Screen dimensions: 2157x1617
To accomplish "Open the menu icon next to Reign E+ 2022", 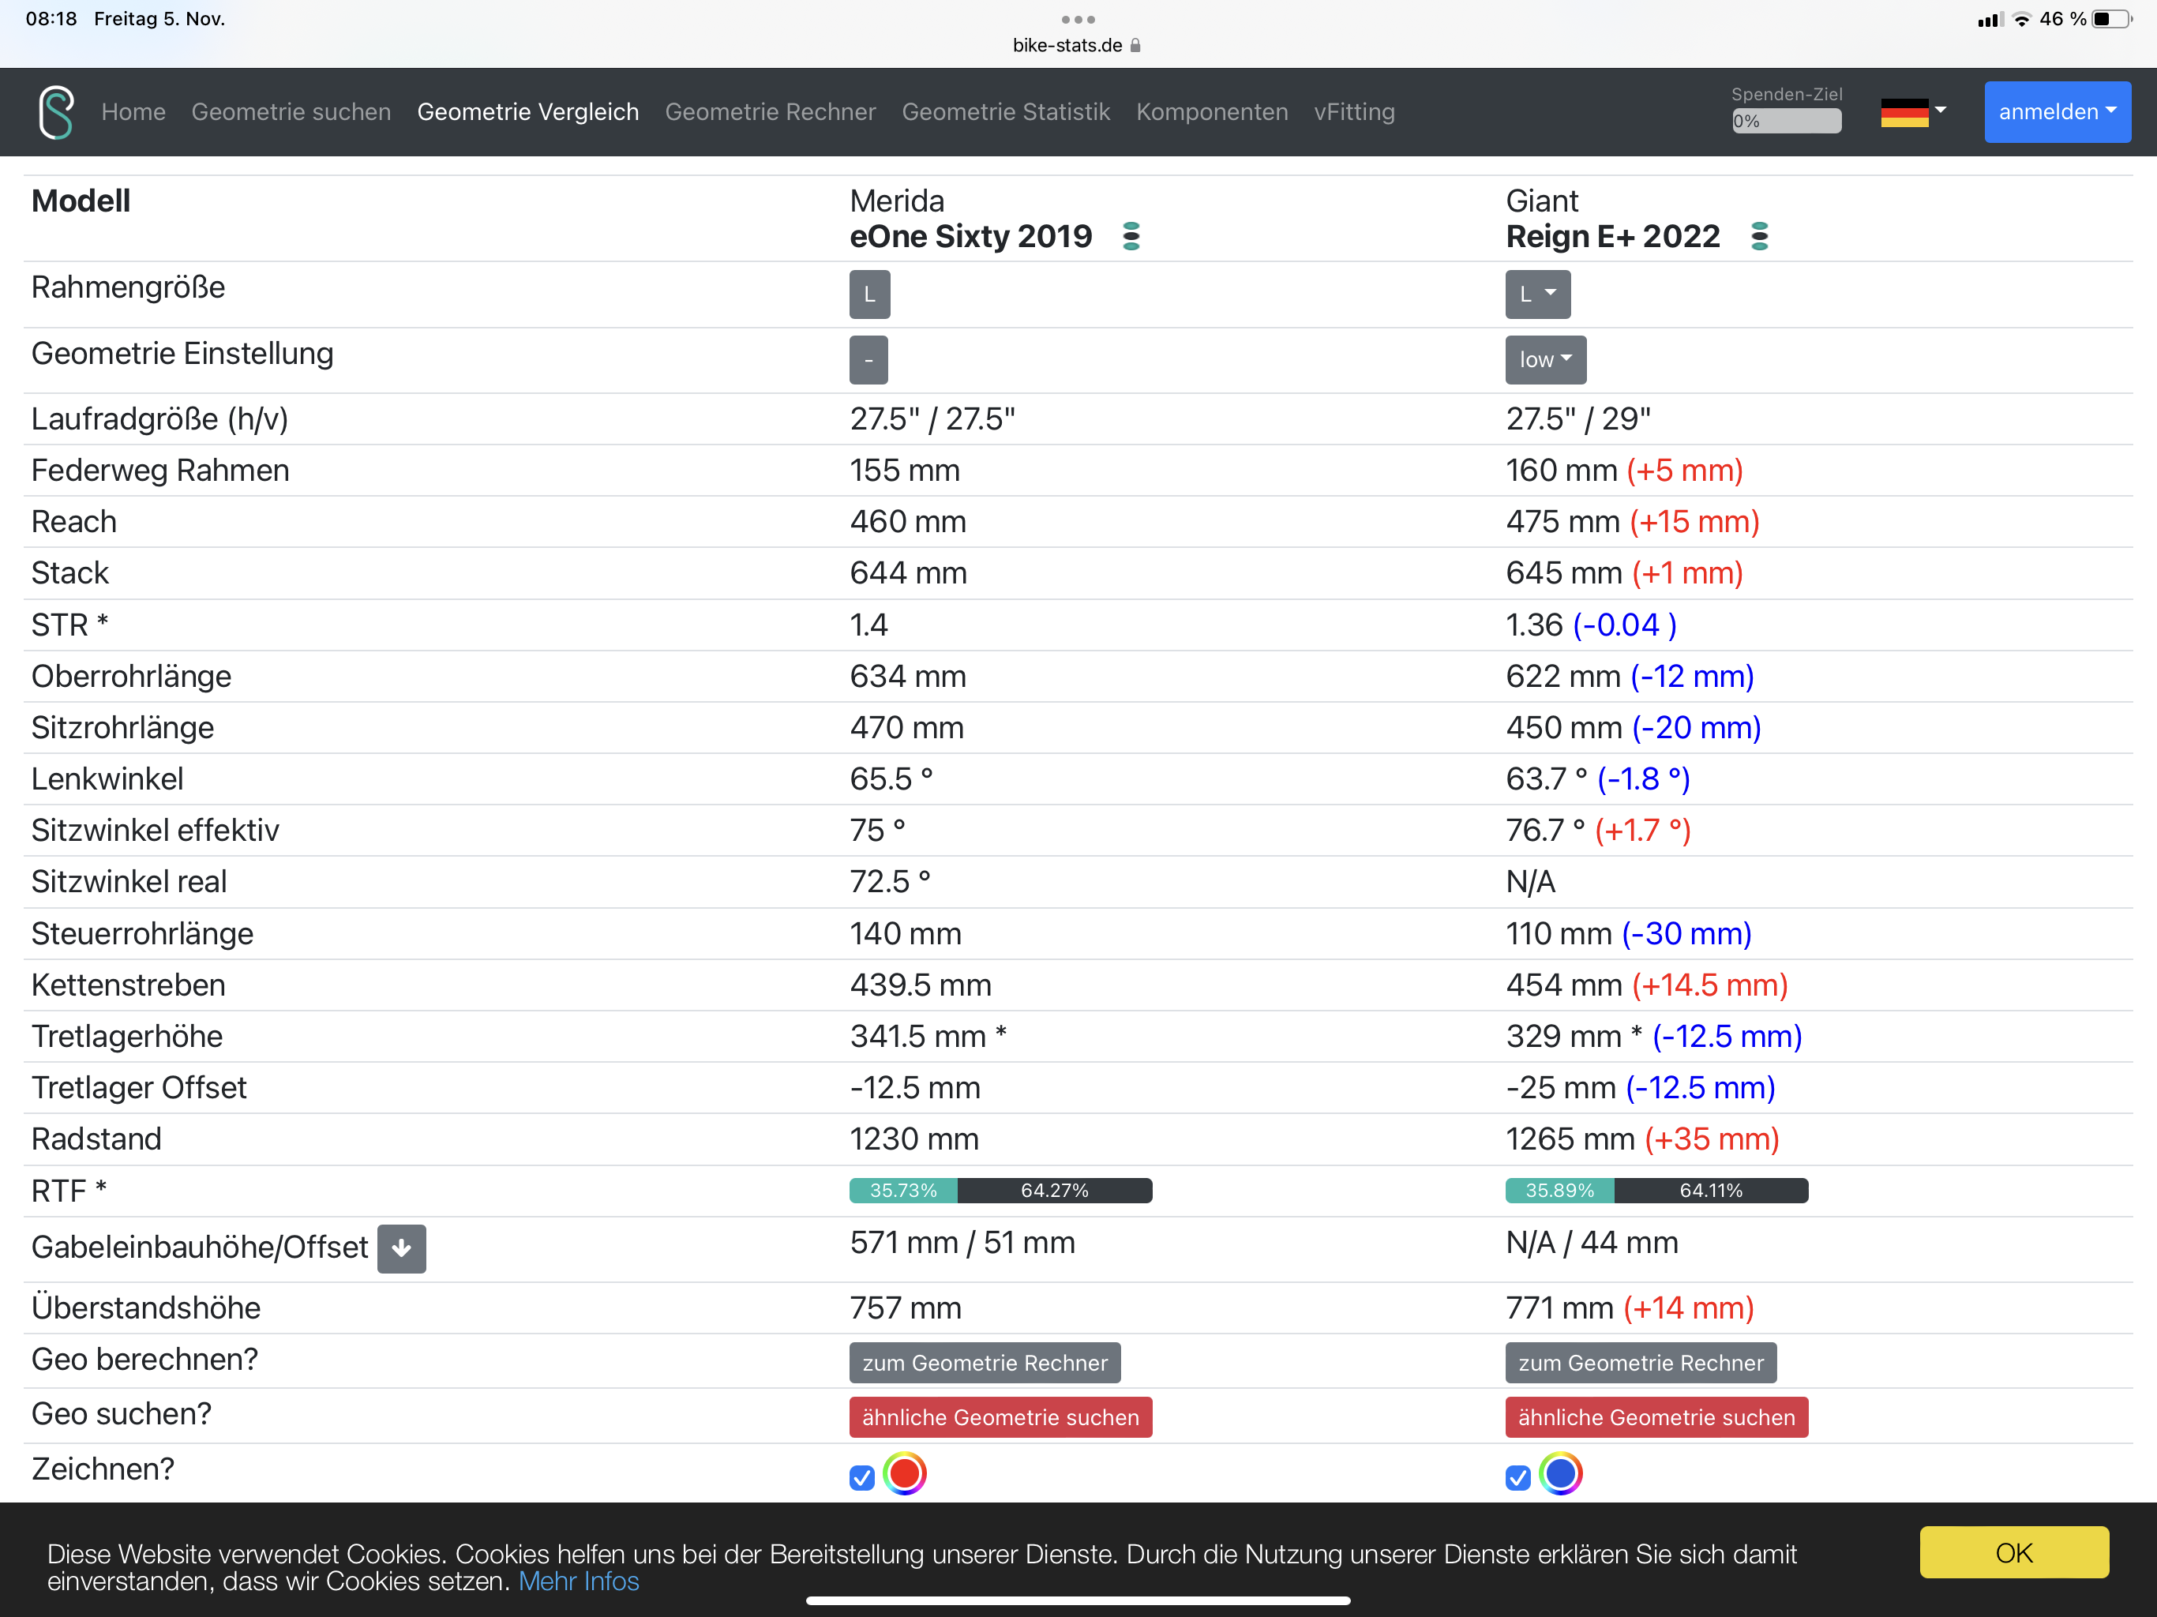I will pos(1759,236).
